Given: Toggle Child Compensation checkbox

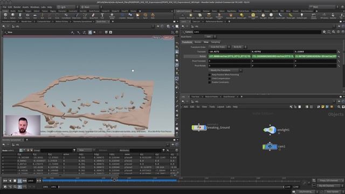Looking at the screenshot, I should click(x=210, y=79).
